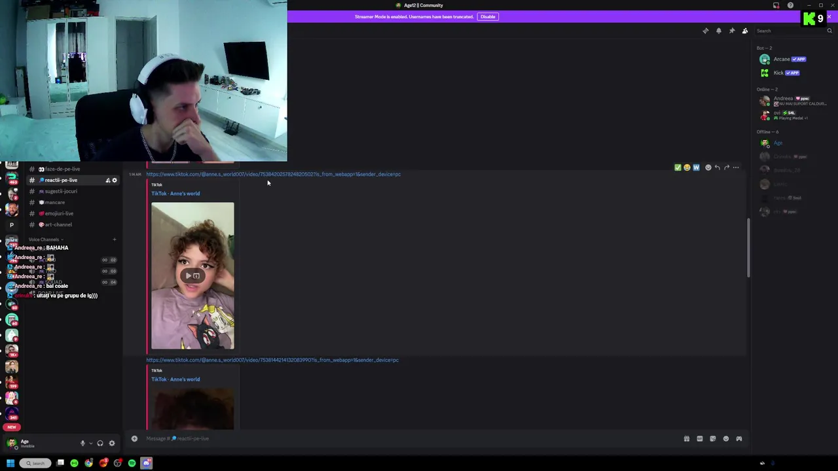Add the laughing emoji quick reaction

[x=687, y=168]
